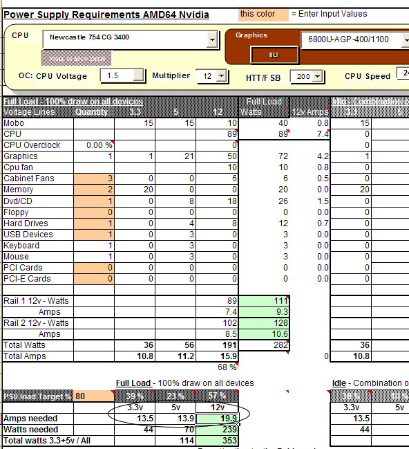Click the orange 'this color' legend swatch

click(x=263, y=15)
